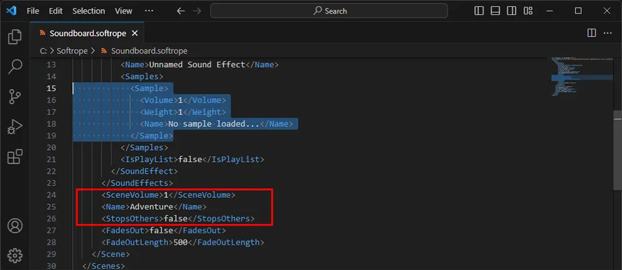Open the Customize Layout icon
This screenshot has height=270, width=622.
(528, 11)
